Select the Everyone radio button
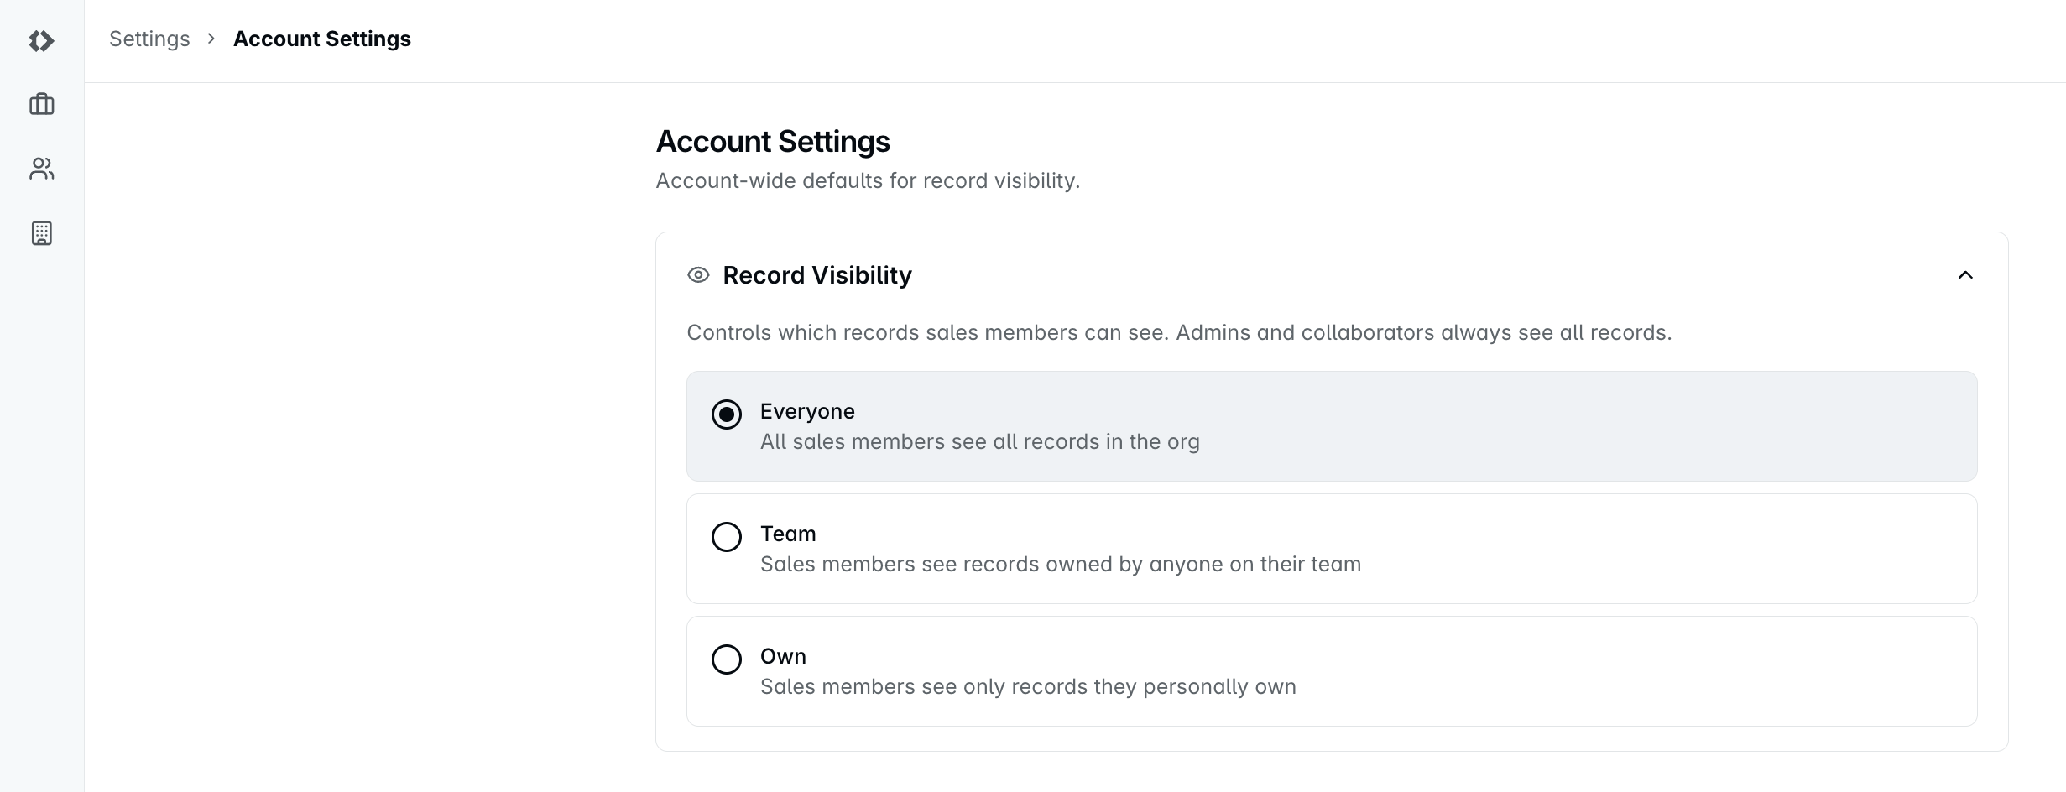This screenshot has height=792, width=2066. (x=727, y=414)
